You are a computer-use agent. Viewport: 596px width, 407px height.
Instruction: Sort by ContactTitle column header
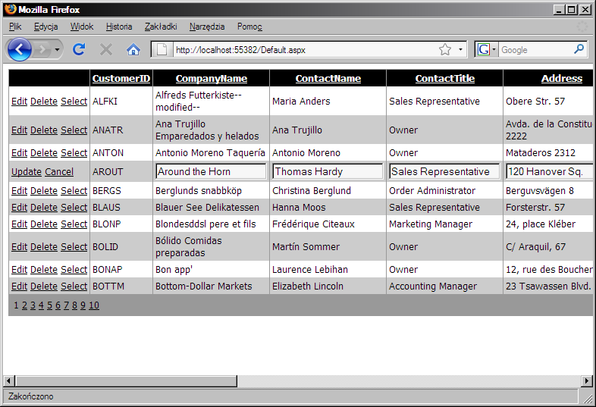[444, 78]
